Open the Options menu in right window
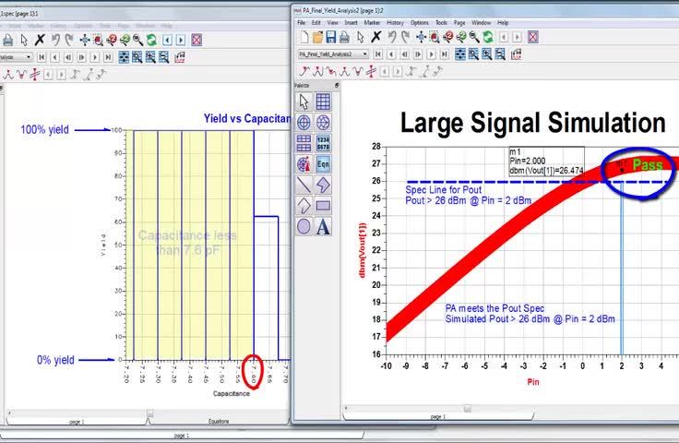 [x=419, y=22]
